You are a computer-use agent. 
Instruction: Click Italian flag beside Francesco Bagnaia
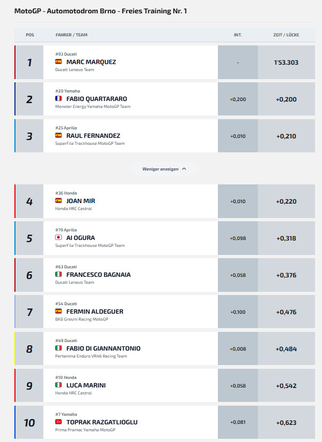(58, 274)
